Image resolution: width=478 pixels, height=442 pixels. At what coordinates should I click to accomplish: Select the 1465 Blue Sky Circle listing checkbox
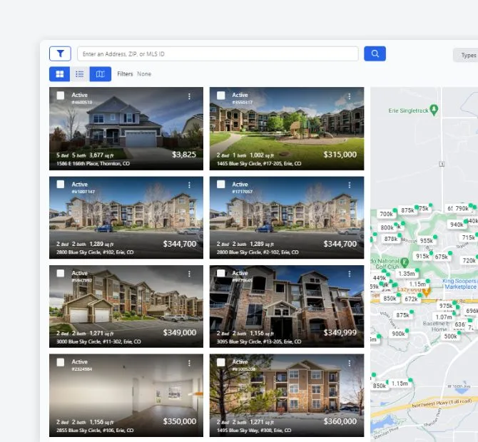click(x=220, y=96)
